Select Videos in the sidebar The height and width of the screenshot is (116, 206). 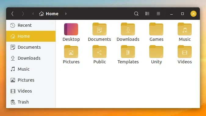[31, 91]
